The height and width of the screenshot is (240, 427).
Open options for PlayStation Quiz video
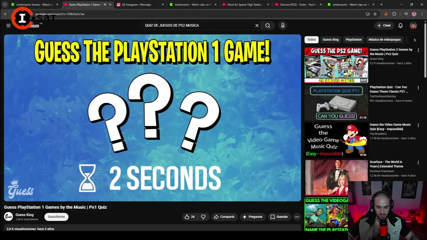418,88
